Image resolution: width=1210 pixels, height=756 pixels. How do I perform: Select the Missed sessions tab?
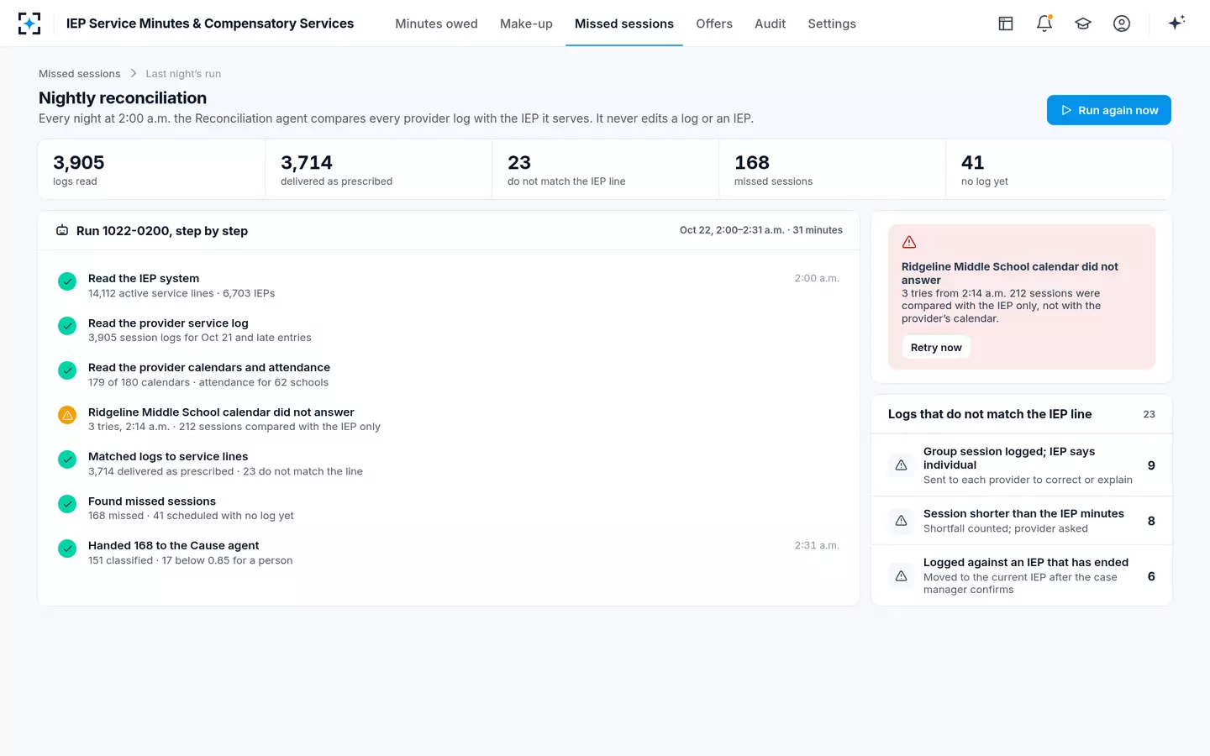coord(624,24)
